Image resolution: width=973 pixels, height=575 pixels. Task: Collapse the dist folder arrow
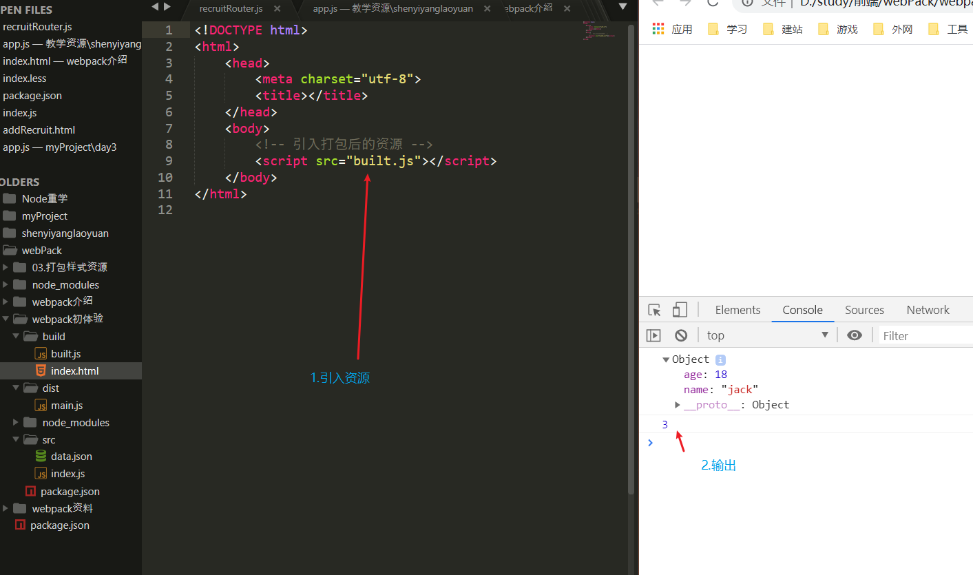pyautogui.click(x=16, y=388)
